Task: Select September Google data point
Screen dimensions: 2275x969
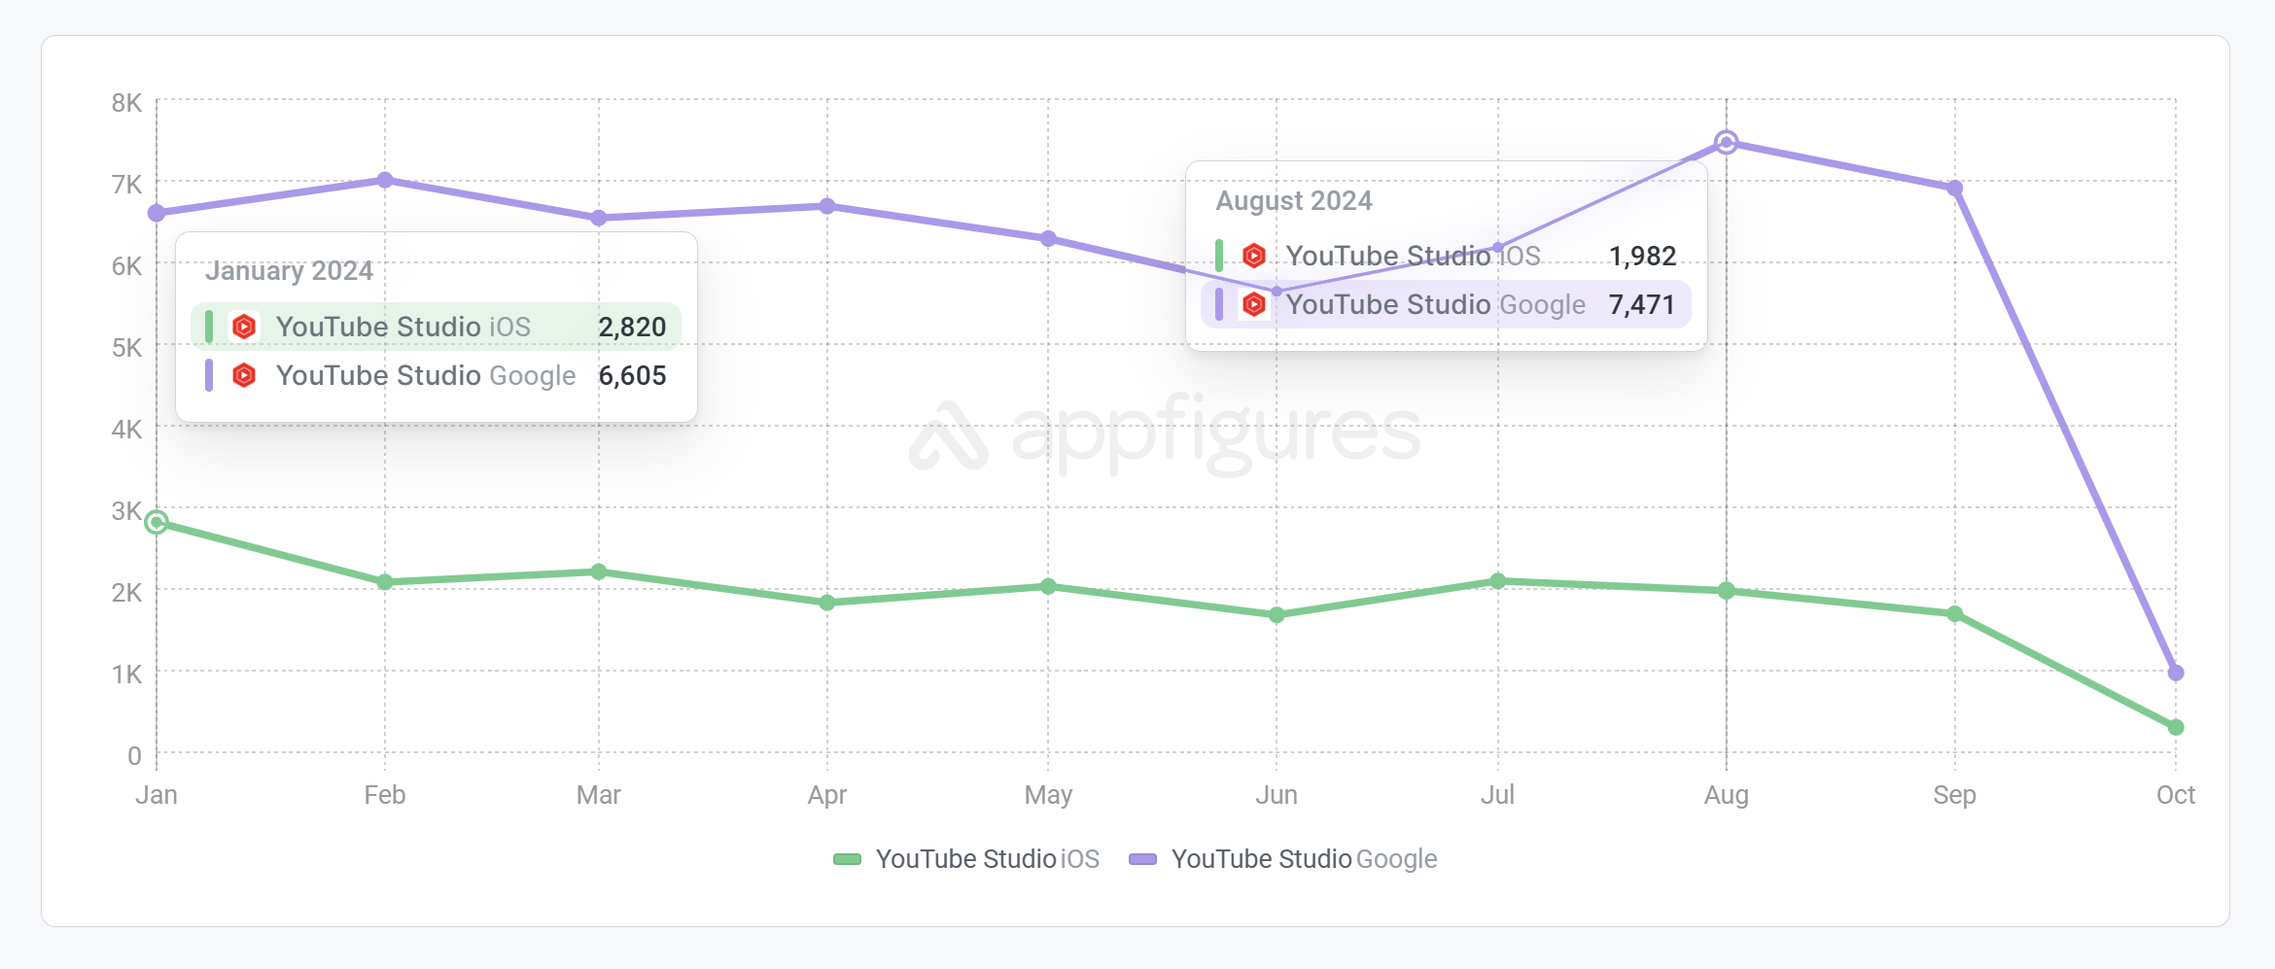Action: (1955, 188)
